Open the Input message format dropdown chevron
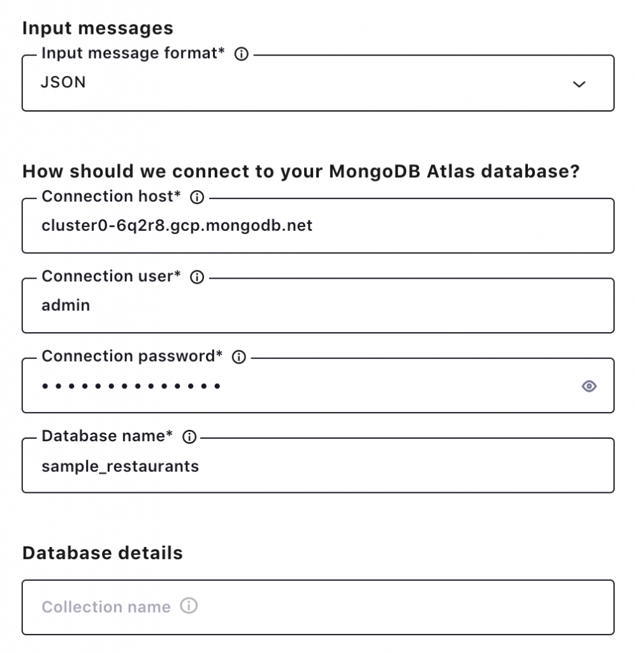 [579, 84]
